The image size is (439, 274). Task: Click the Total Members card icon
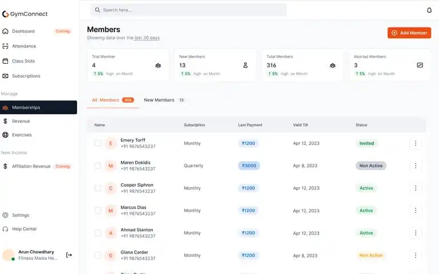pyautogui.click(x=333, y=66)
